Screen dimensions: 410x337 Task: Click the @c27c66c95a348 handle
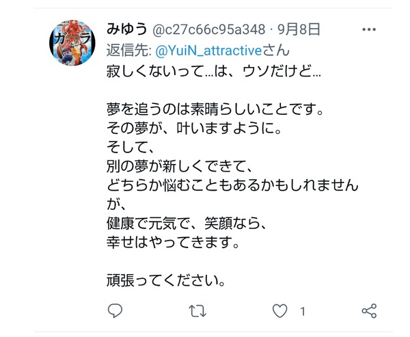(x=209, y=29)
